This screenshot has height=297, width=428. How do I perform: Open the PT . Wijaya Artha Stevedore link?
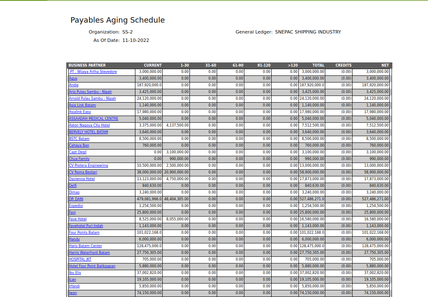pyautogui.click(x=93, y=72)
